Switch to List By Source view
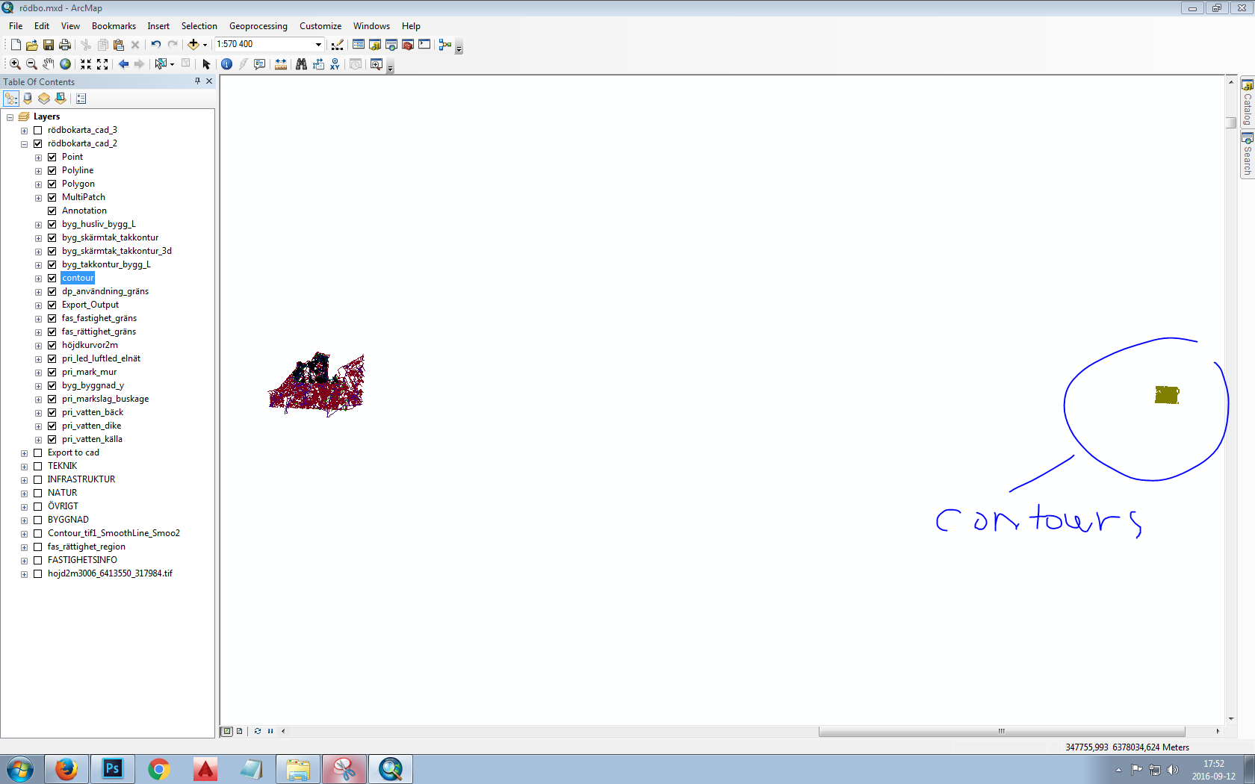This screenshot has height=784, width=1255. tap(28, 99)
